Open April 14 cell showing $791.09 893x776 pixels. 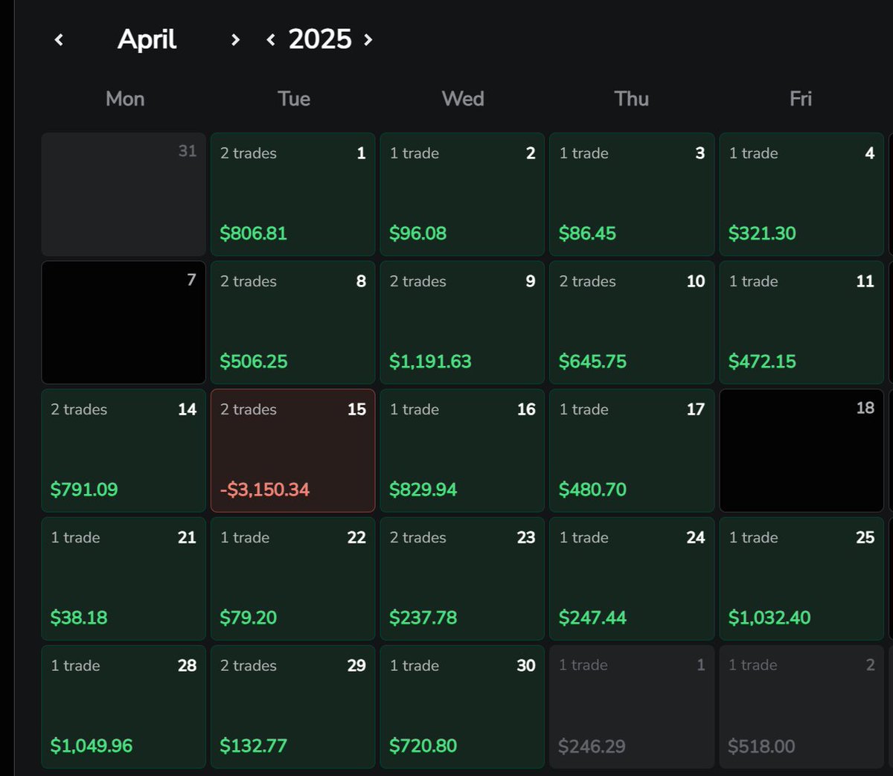pos(124,450)
